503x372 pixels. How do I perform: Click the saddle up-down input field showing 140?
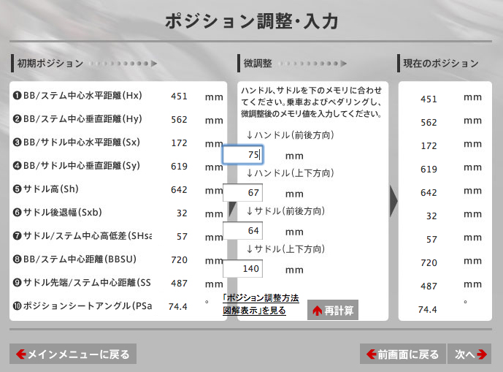(x=243, y=268)
